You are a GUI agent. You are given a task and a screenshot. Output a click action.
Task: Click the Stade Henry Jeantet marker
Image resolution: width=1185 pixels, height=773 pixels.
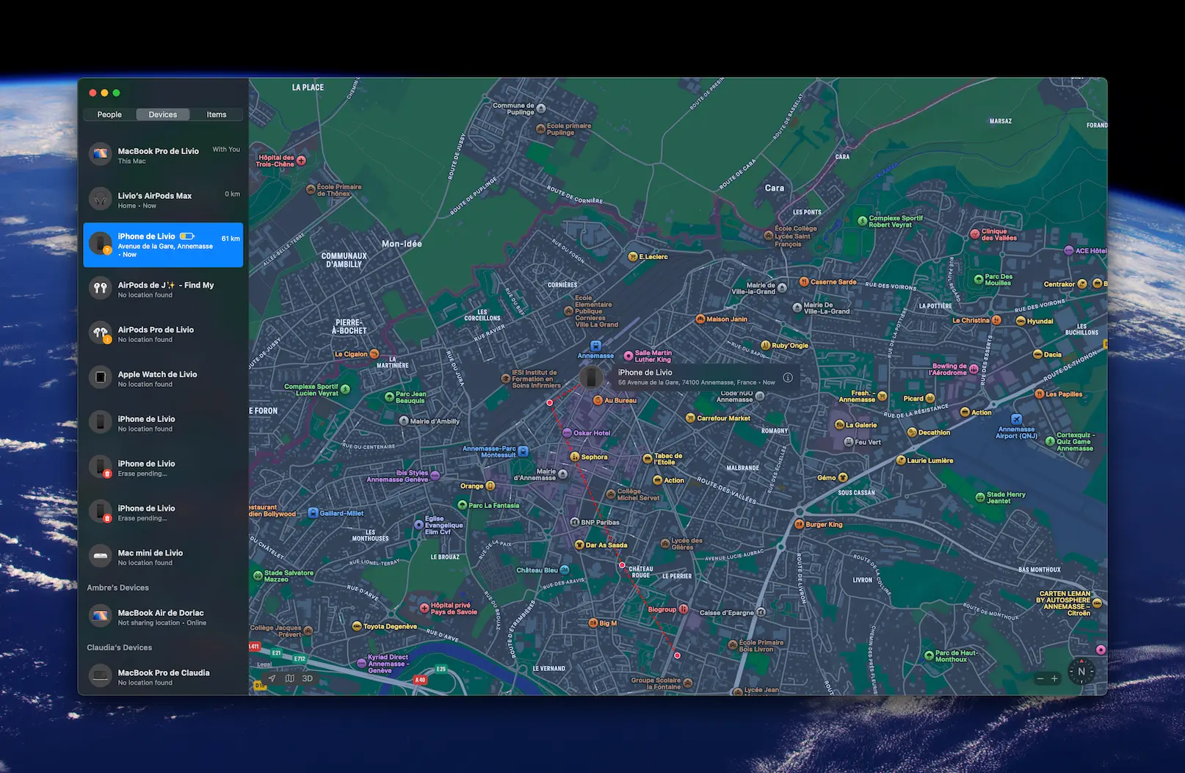pyautogui.click(x=980, y=497)
